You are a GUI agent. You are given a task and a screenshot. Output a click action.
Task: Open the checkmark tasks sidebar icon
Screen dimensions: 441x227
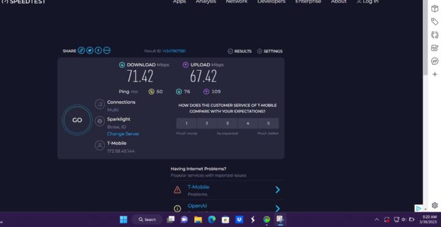point(434,48)
